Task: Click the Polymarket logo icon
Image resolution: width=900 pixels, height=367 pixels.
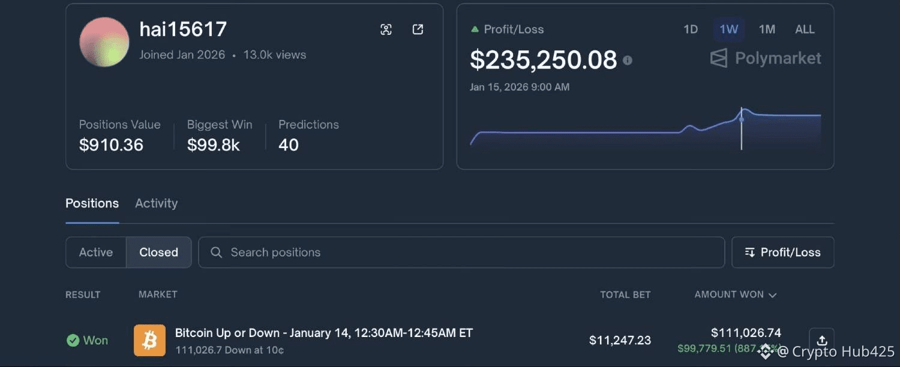Action: click(x=719, y=58)
